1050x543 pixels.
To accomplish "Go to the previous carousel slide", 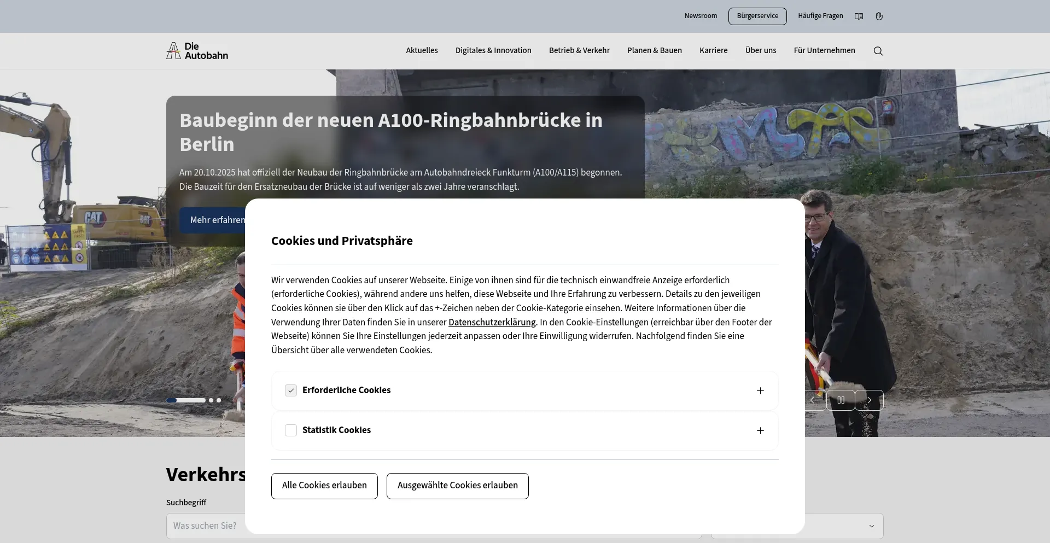I will point(813,400).
